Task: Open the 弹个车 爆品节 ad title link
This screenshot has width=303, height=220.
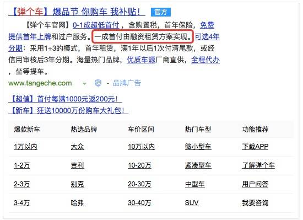Action: pyautogui.click(x=77, y=12)
